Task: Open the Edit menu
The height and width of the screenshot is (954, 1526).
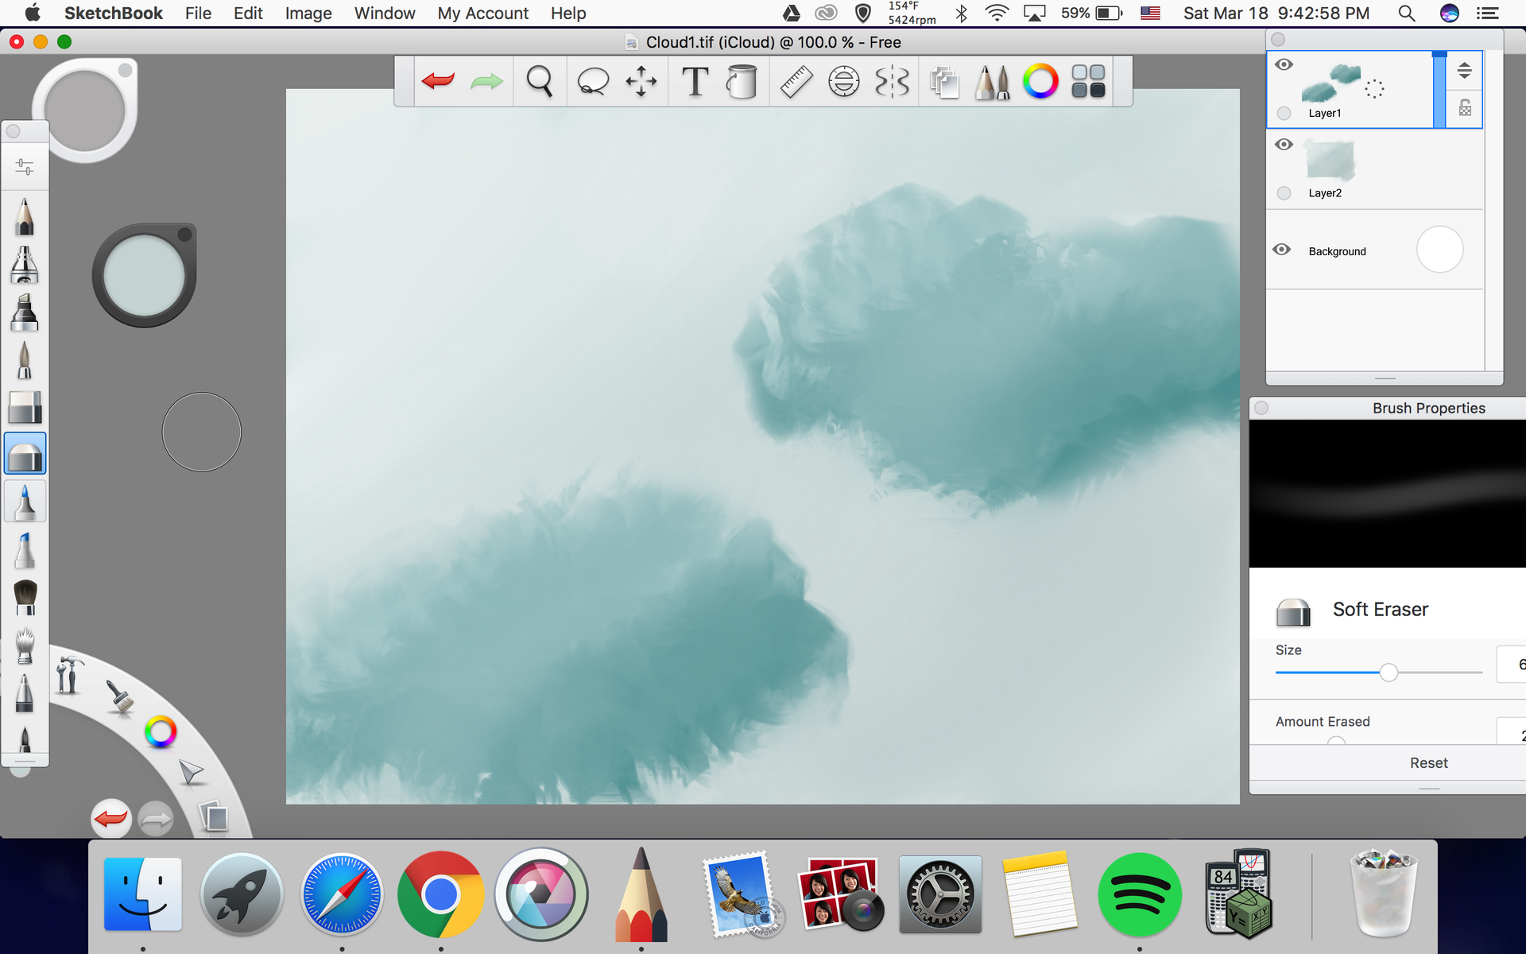Action: (x=248, y=14)
